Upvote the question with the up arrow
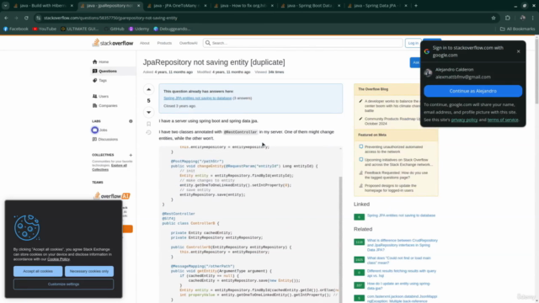 click(x=148, y=89)
